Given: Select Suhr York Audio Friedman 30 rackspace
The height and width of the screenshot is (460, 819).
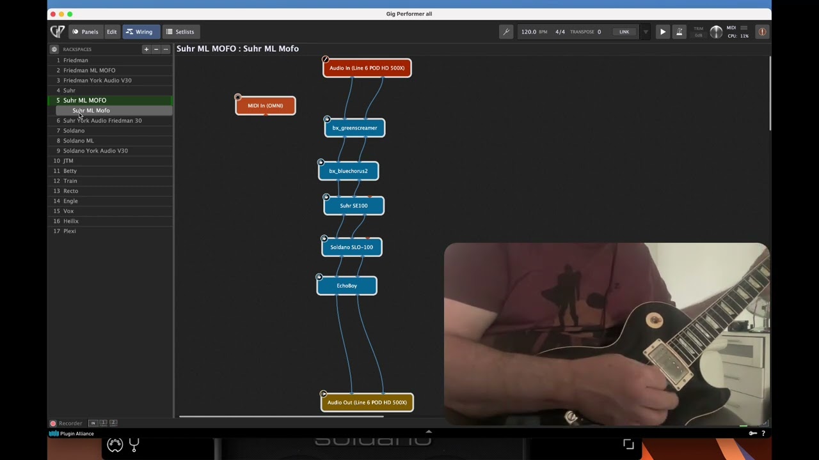Looking at the screenshot, I should click(x=110, y=121).
